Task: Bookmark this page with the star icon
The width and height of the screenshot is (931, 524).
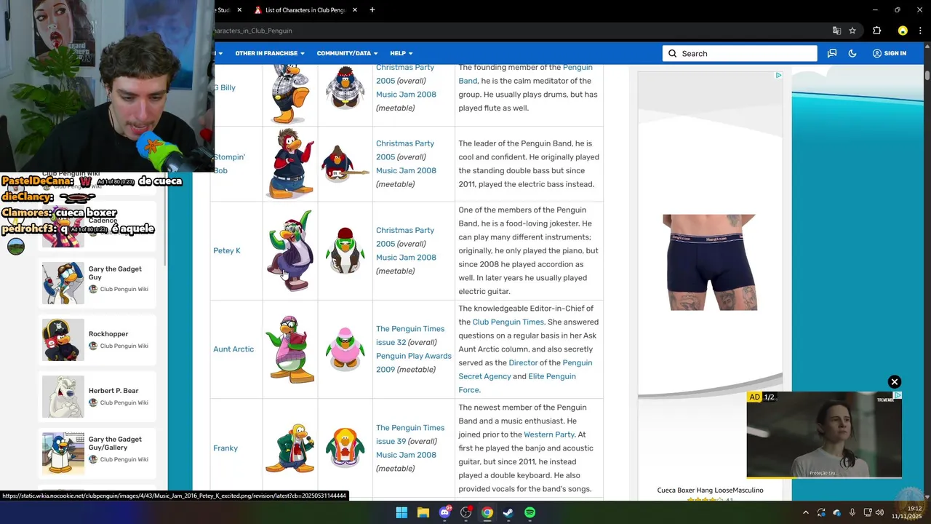Action: coord(852,31)
